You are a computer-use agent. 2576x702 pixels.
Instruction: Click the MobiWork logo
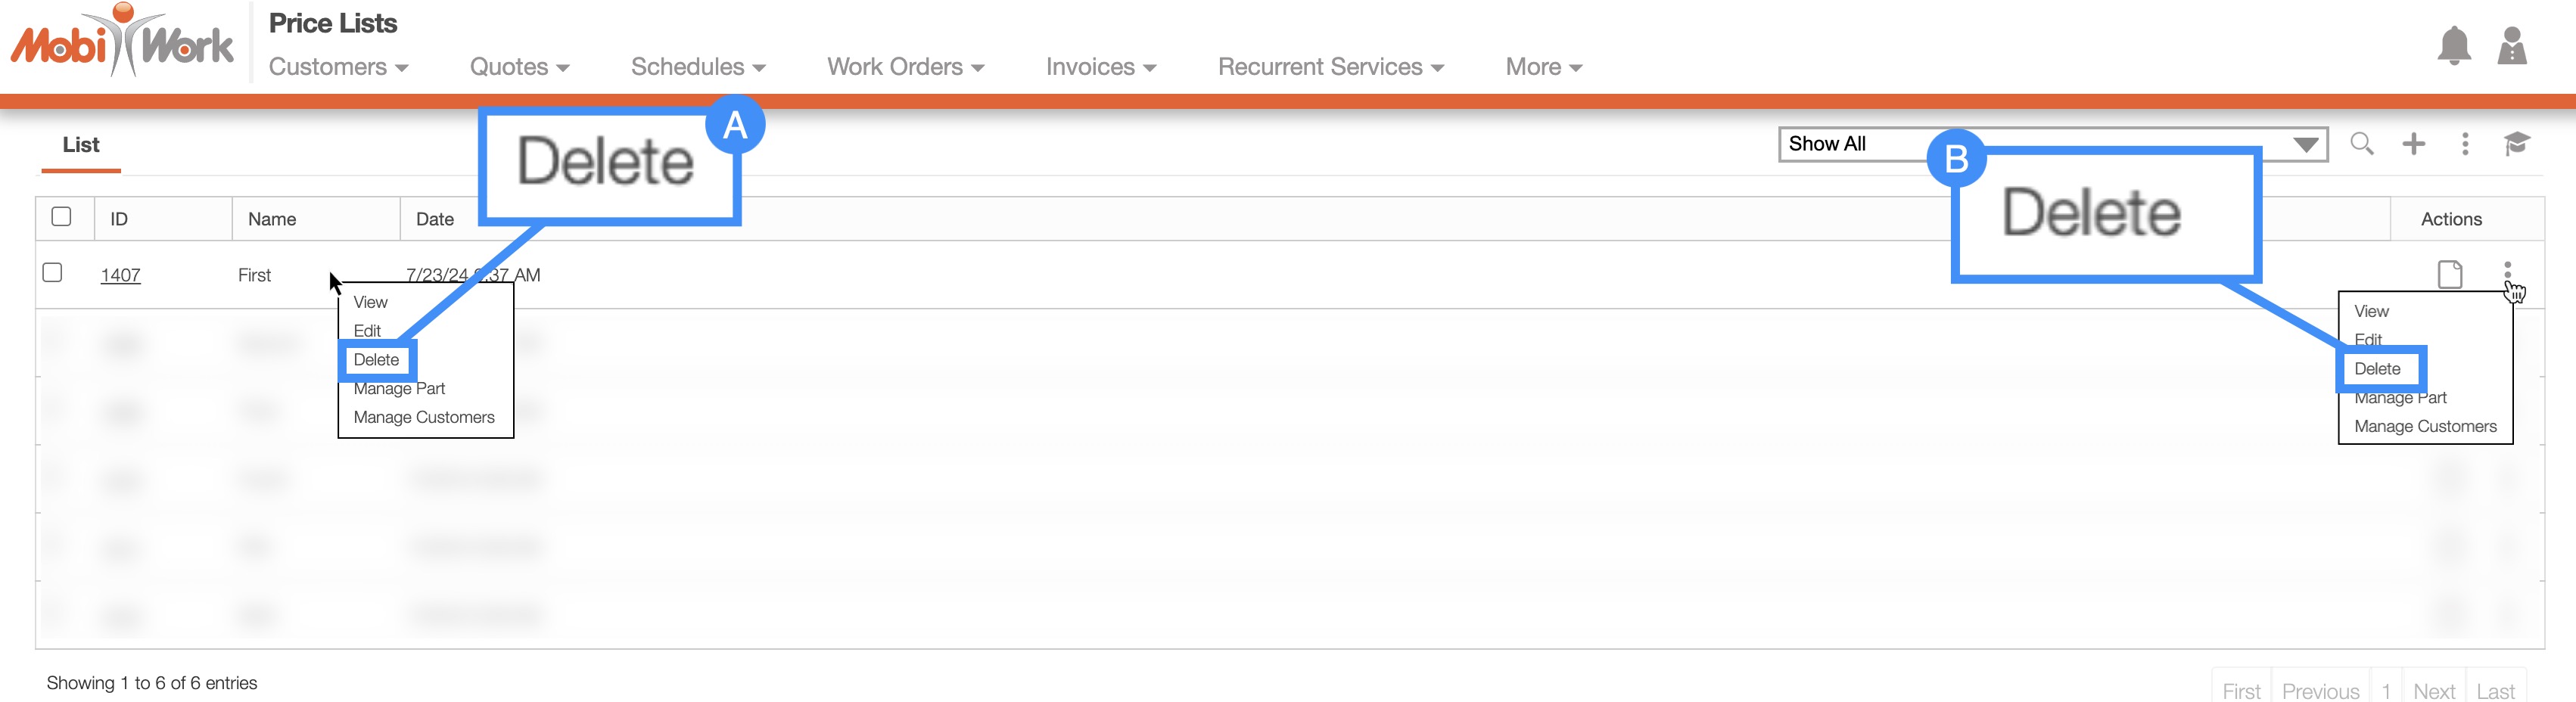point(122,42)
